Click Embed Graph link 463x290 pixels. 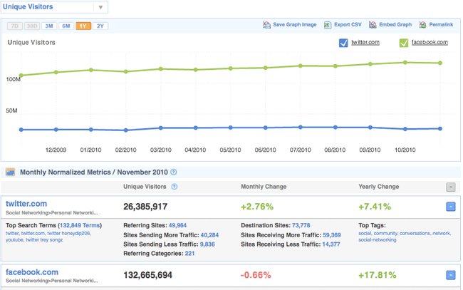(395, 24)
